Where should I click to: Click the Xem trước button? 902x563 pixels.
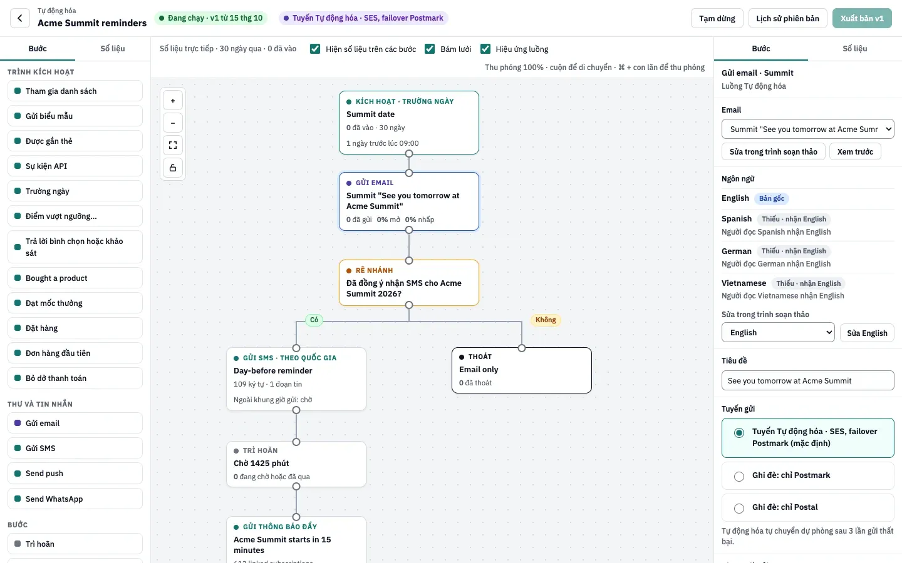pyautogui.click(x=855, y=152)
